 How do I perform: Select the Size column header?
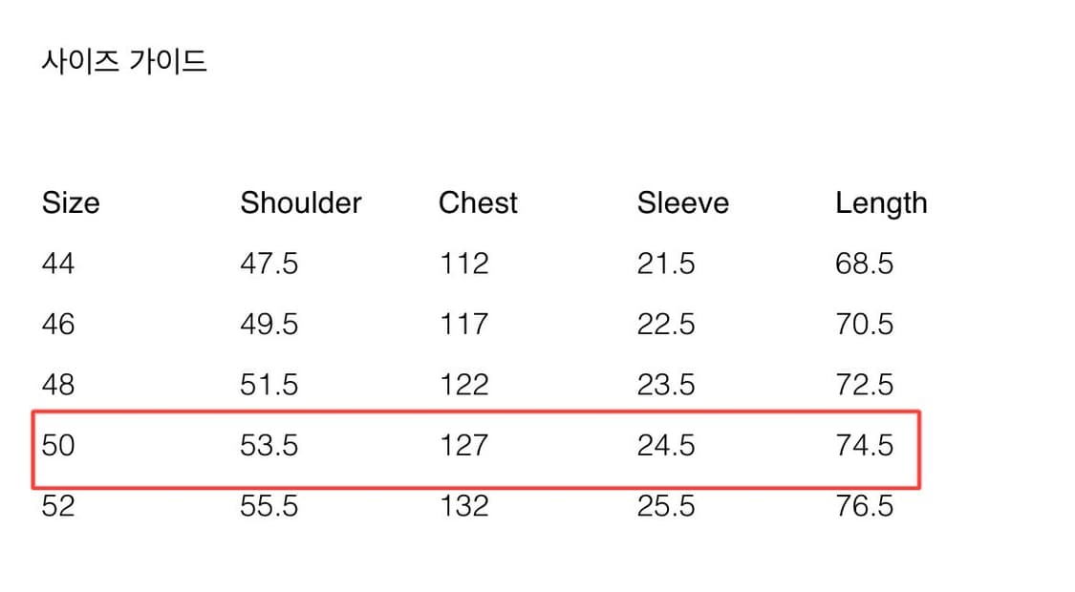click(71, 202)
